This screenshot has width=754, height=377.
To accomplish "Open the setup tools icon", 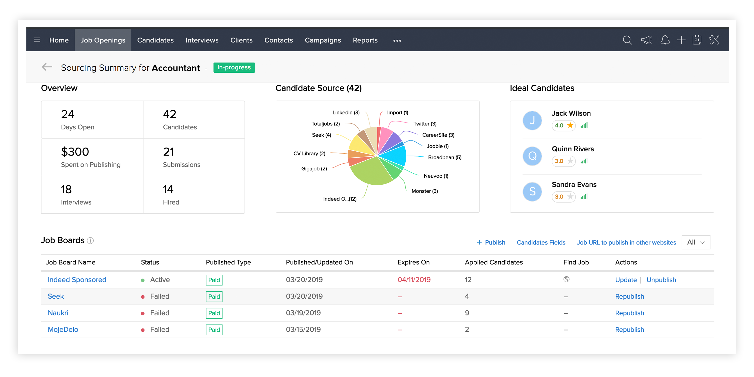I will click(714, 40).
